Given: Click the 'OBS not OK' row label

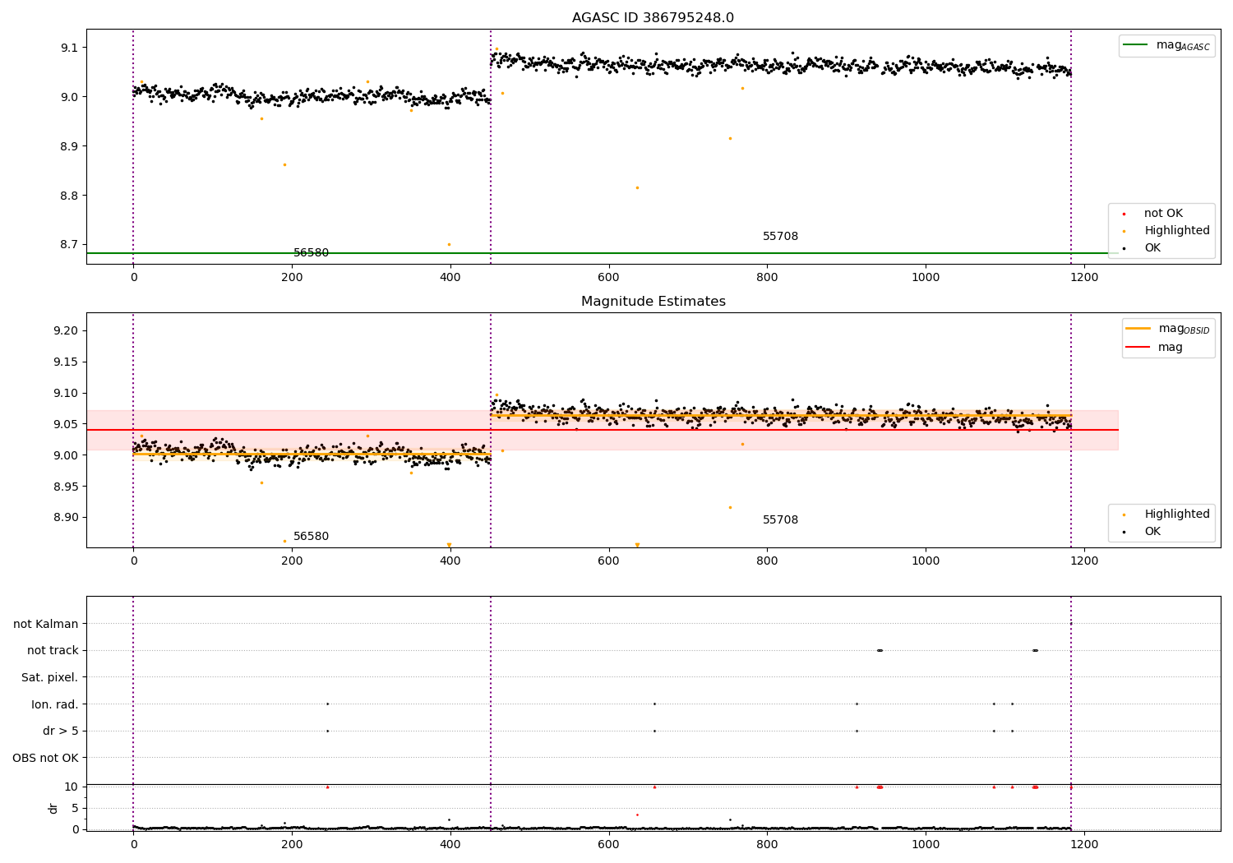Looking at the screenshot, I should point(45,758).
